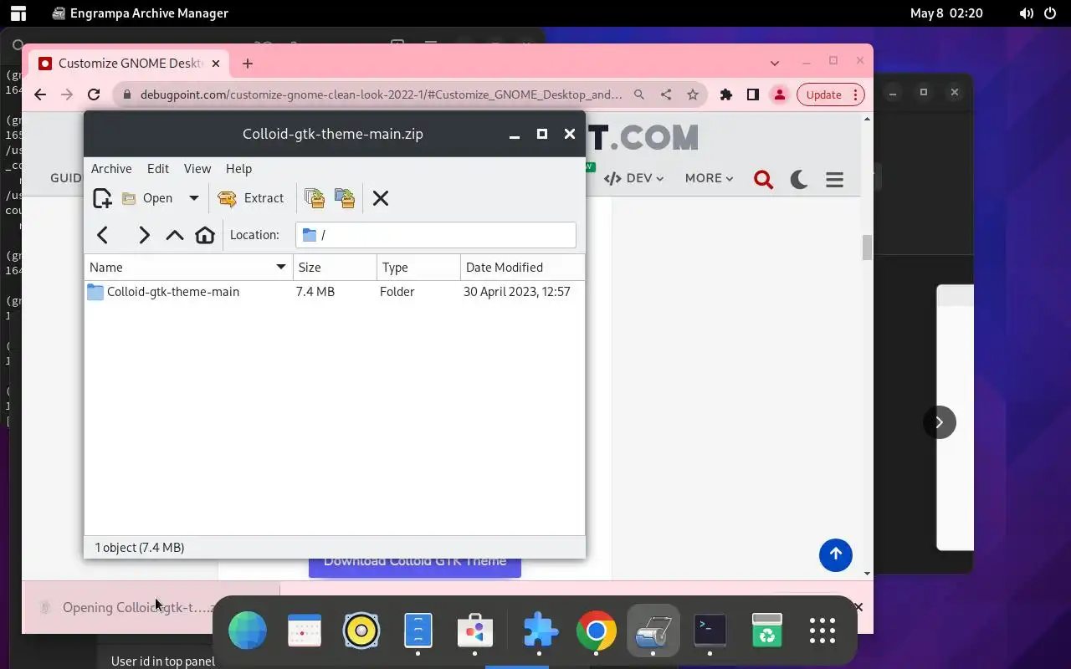Open a new Chrome tab
This screenshot has width=1071, height=669.
point(248,64)
